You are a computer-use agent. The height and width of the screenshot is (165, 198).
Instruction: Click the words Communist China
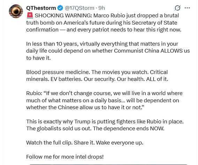(137, 51)
